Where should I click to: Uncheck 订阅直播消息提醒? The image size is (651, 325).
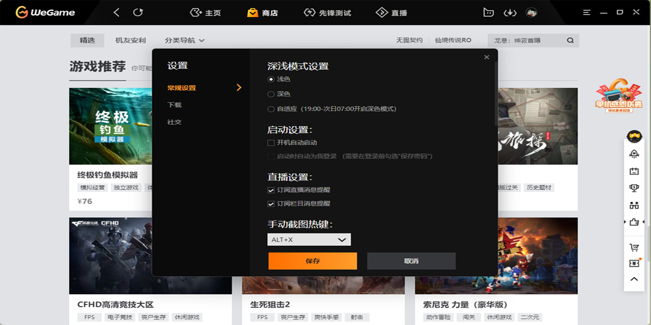[271, 190]
